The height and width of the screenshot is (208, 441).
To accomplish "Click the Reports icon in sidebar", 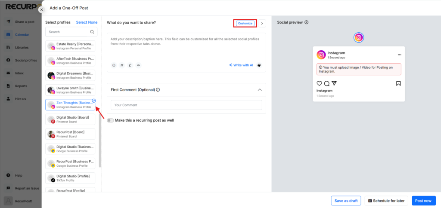I will coord(9,86).
